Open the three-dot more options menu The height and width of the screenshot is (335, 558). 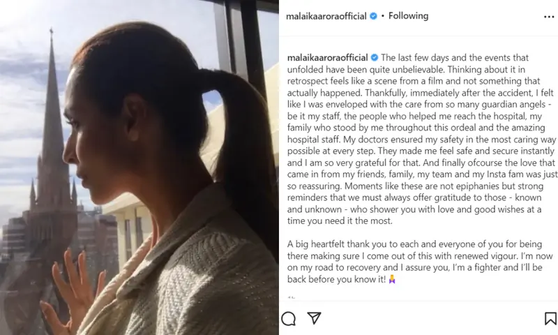549,17
